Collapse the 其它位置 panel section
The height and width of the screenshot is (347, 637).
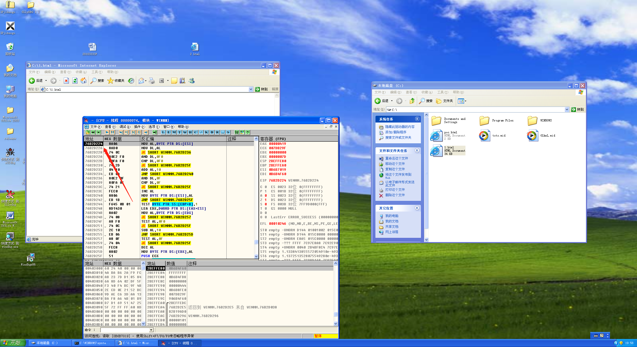417,208
